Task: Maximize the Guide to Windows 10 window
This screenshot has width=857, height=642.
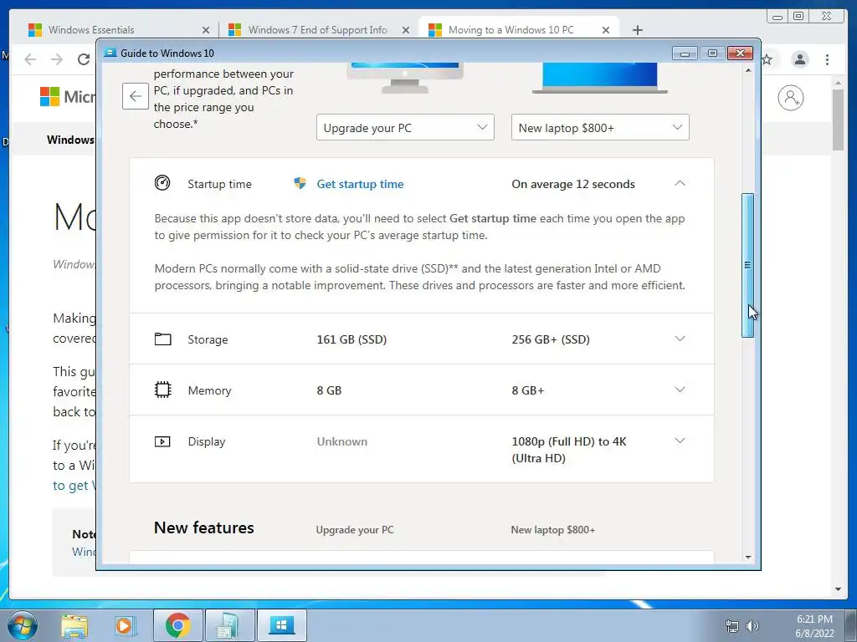Action: click(x=712, y=53)
